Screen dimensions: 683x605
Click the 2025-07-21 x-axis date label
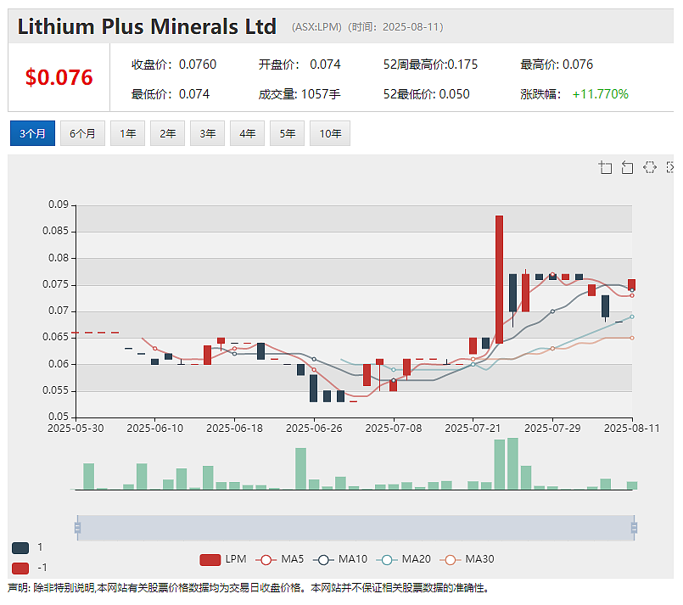473,429
